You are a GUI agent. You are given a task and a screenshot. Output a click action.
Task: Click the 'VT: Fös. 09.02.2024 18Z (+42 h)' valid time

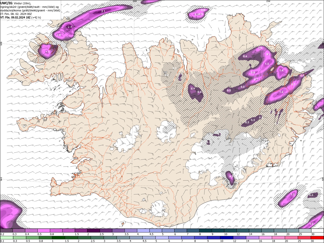coord(21,17)
